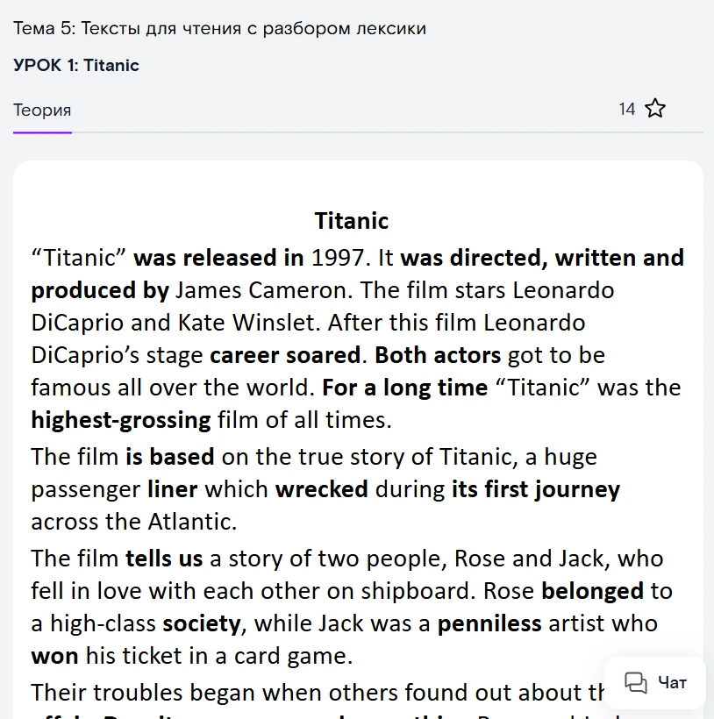Click the bold phrase was released in
Screen dimensions: 714x719
pos(218,257)
